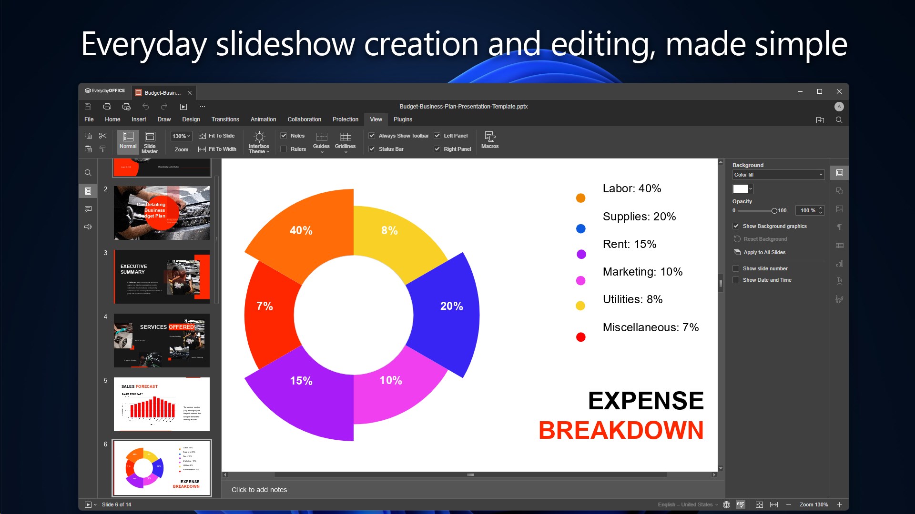The image size is (915, 514).
Task: Expand the Gridlines dropdown
Action: [x=346, y=142]
